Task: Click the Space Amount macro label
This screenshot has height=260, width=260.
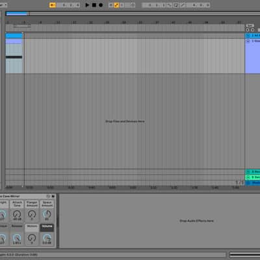Action: click(47, 203)
